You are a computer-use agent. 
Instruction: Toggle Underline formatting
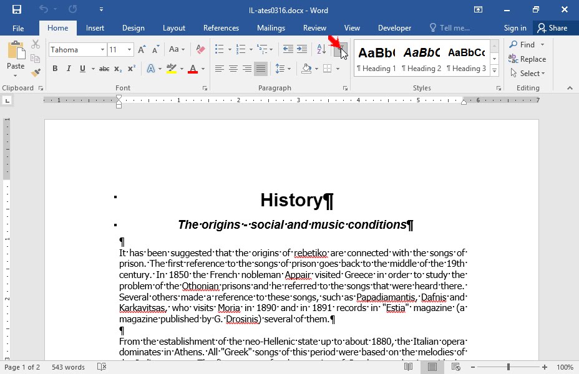(x=82, y=69)
